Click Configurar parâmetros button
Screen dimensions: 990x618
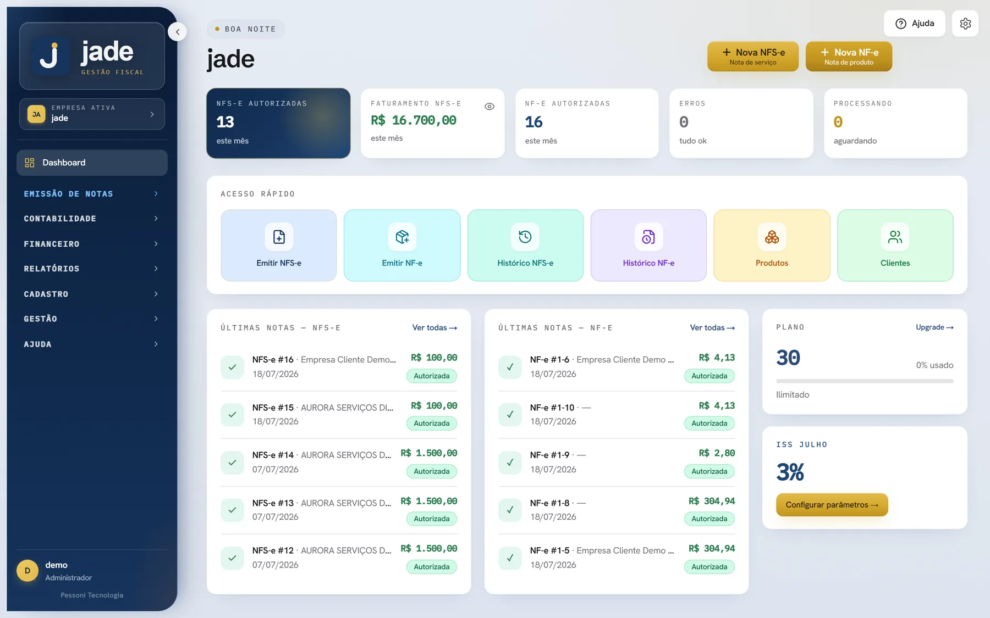[x=832, y=505]
